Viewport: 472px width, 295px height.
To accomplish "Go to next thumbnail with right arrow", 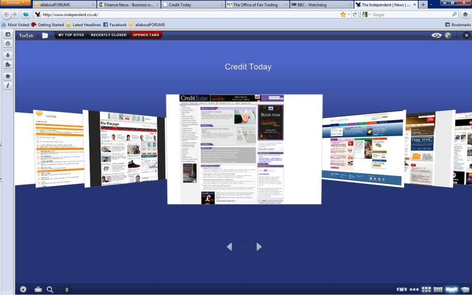I will [x=259, y=247].
